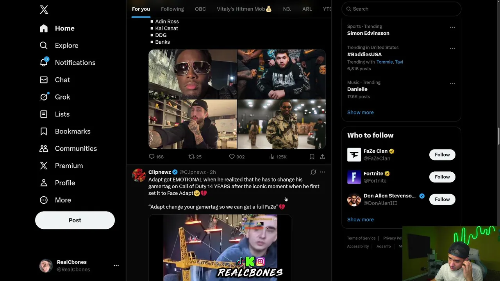Like the post with 902 likes

232,157
